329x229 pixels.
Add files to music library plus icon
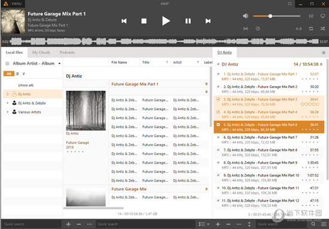click(68, 224)
